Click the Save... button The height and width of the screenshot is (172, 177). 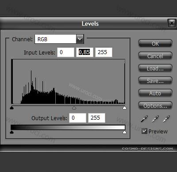155,81
